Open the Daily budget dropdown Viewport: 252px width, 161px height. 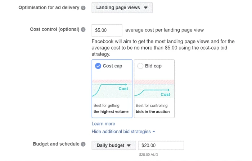tap(114, 145)
